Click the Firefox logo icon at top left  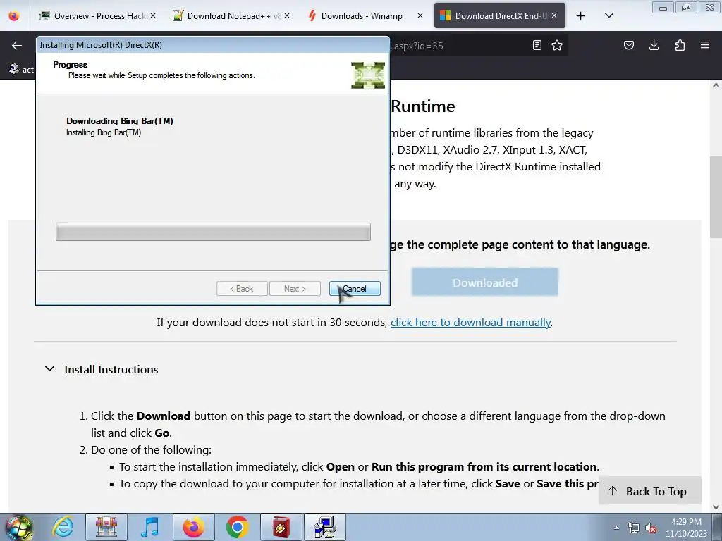[x=14, y=16]
